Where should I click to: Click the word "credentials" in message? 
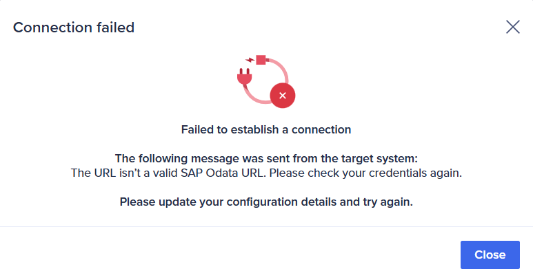(x=398, y=173)
